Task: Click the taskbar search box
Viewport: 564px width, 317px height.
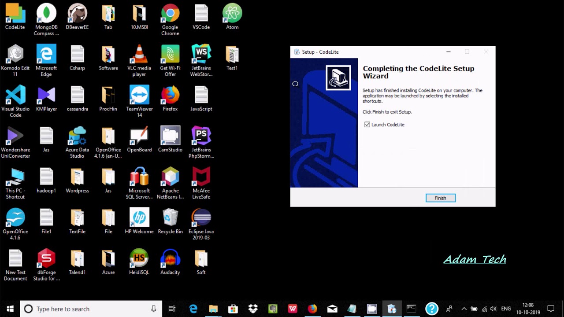Action: (91, 309)
